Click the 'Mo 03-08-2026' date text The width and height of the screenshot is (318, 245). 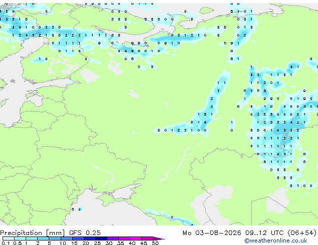pyautogui.click(x=212, y=233)
